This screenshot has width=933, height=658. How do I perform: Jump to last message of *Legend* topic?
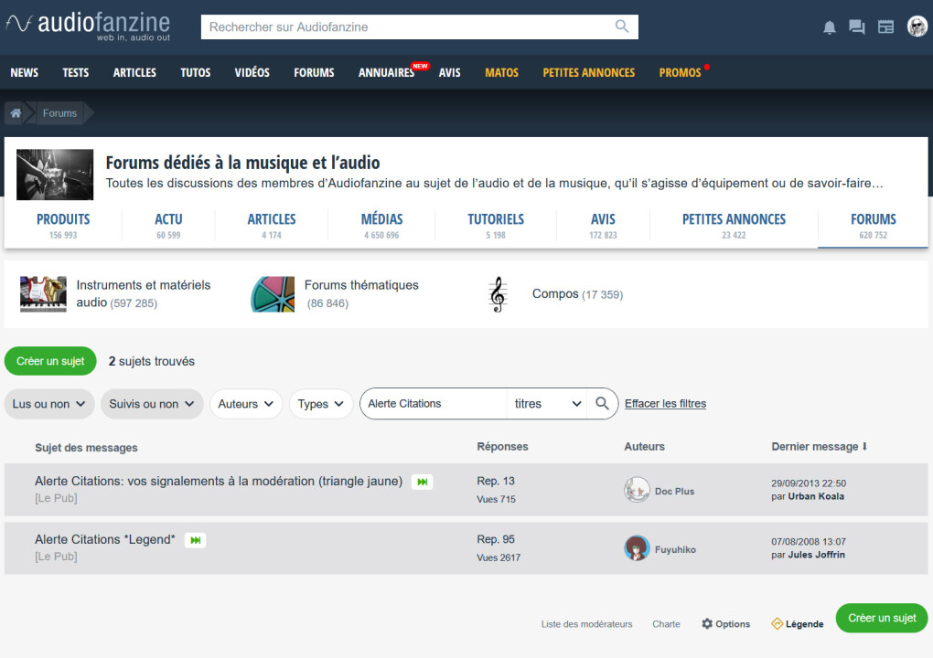click(x=195, y=540)
